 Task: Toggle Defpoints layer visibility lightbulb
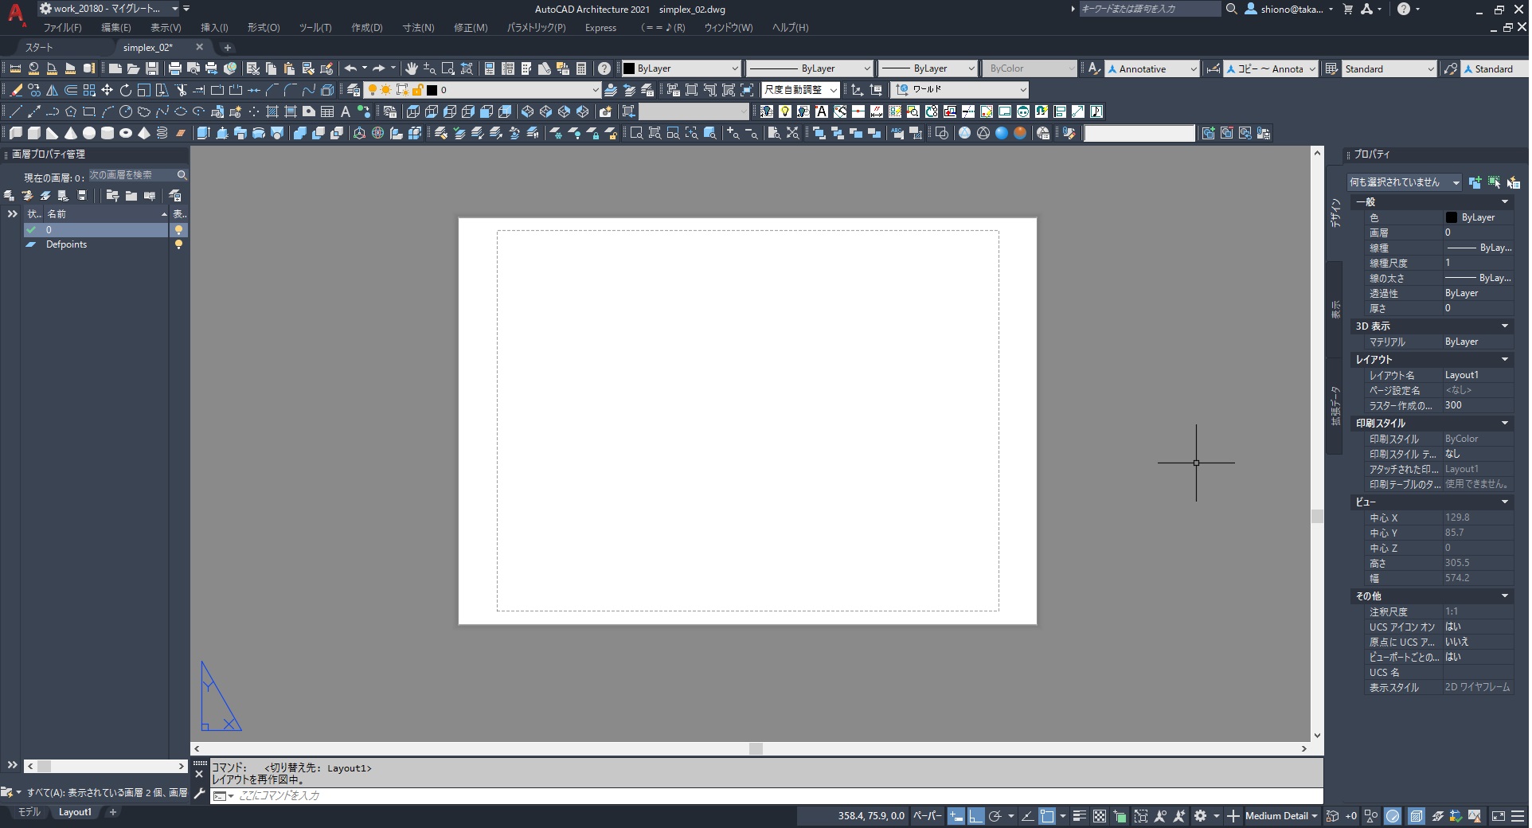tap(179, 245)
